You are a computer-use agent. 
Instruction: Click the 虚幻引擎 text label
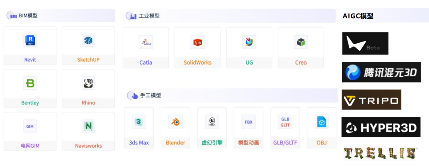pos(212,143)
